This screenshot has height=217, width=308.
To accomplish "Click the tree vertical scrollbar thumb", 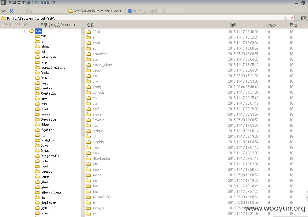I will pyautogui.click(x=83, y=91).
